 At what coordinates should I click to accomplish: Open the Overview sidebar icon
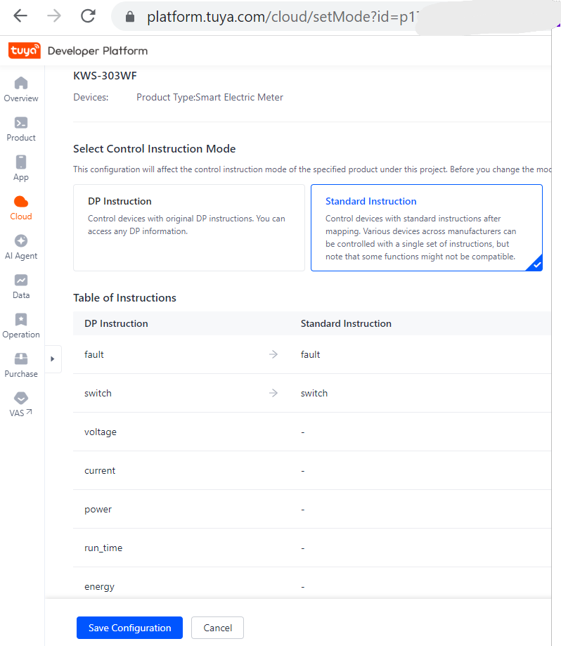coord(21,83)
